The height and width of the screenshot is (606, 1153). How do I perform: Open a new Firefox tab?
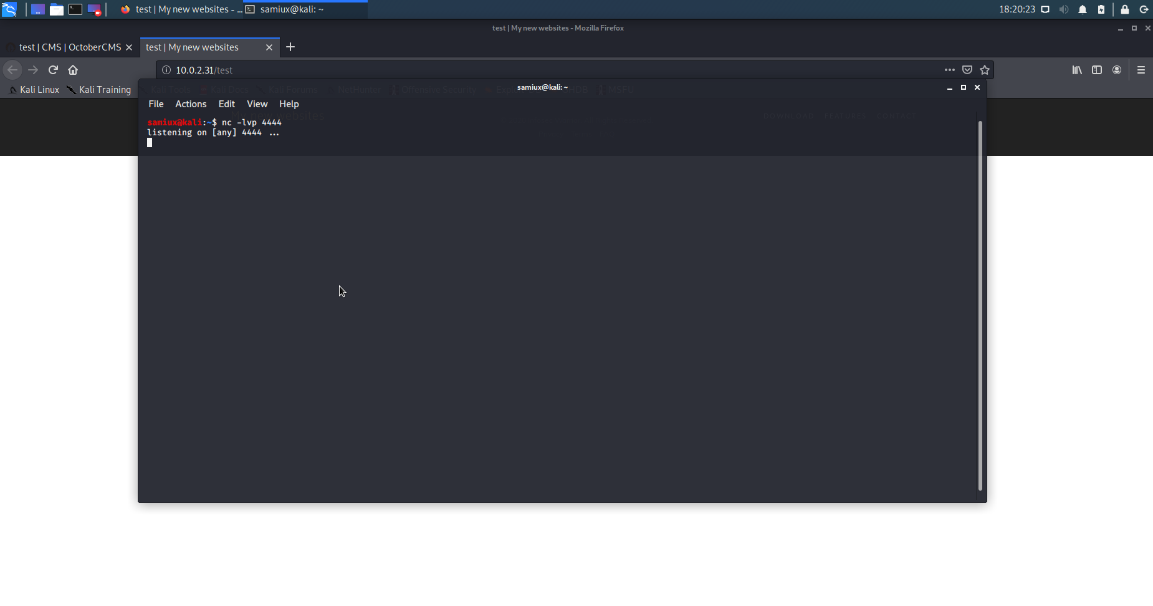coord(290,47)
